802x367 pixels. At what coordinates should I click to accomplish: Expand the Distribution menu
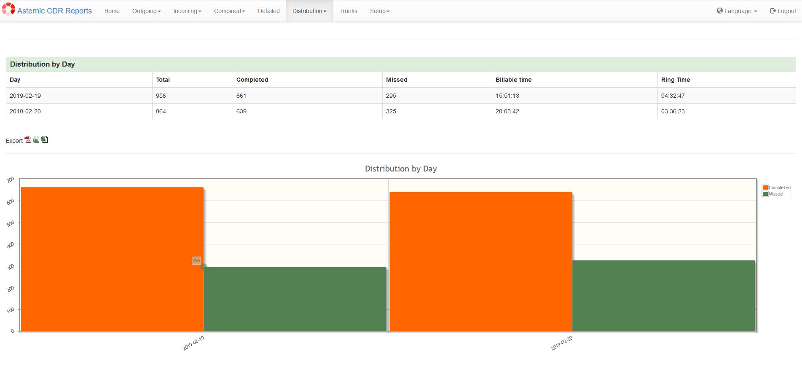309,11
